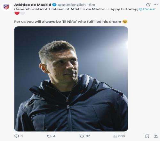This screenshot has height=141, width=160.
Task: Click the 37 likes count
Action: click(88, 136)
